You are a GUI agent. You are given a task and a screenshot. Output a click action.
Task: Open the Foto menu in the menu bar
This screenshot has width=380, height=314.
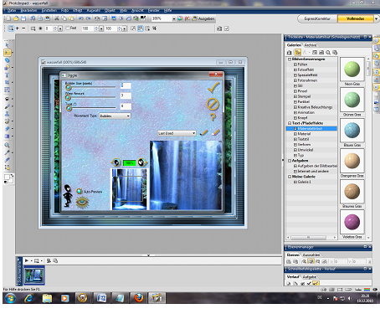[x=64, y=10]
